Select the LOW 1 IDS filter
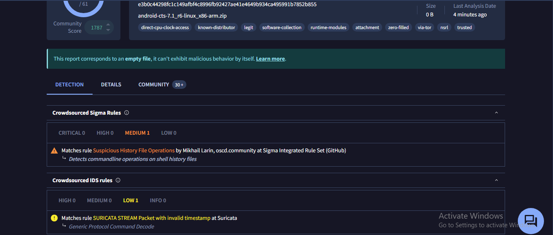 131,201
